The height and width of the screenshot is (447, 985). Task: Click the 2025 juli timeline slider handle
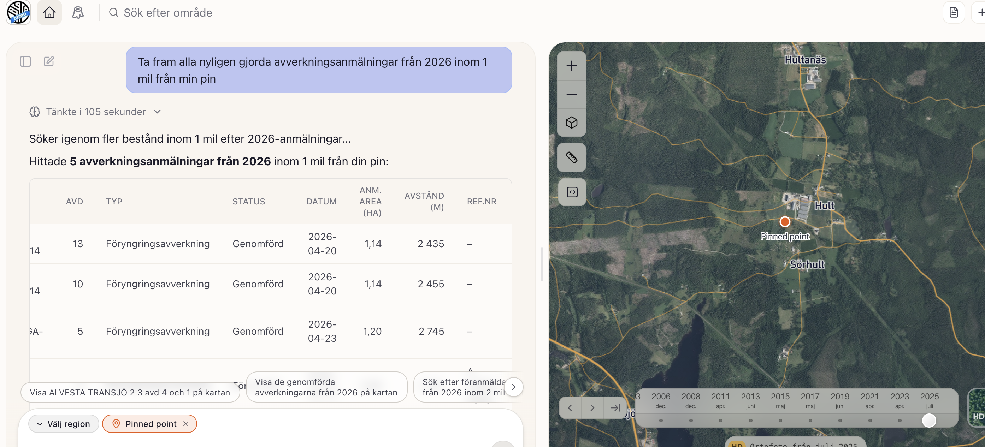929,420
